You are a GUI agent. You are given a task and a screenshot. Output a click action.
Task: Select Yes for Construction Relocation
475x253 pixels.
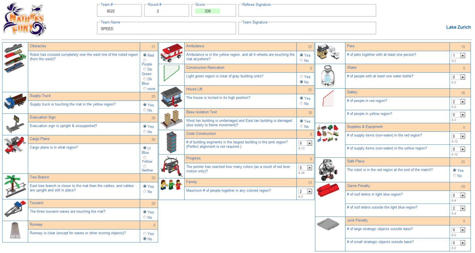coord(302,77)
